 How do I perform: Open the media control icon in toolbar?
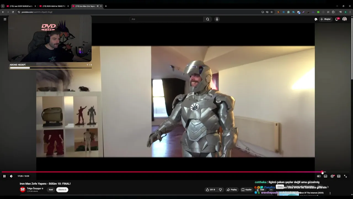pyautogui.click(x=341, y=12)
